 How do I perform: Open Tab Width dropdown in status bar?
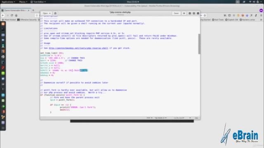coord(160,118)
